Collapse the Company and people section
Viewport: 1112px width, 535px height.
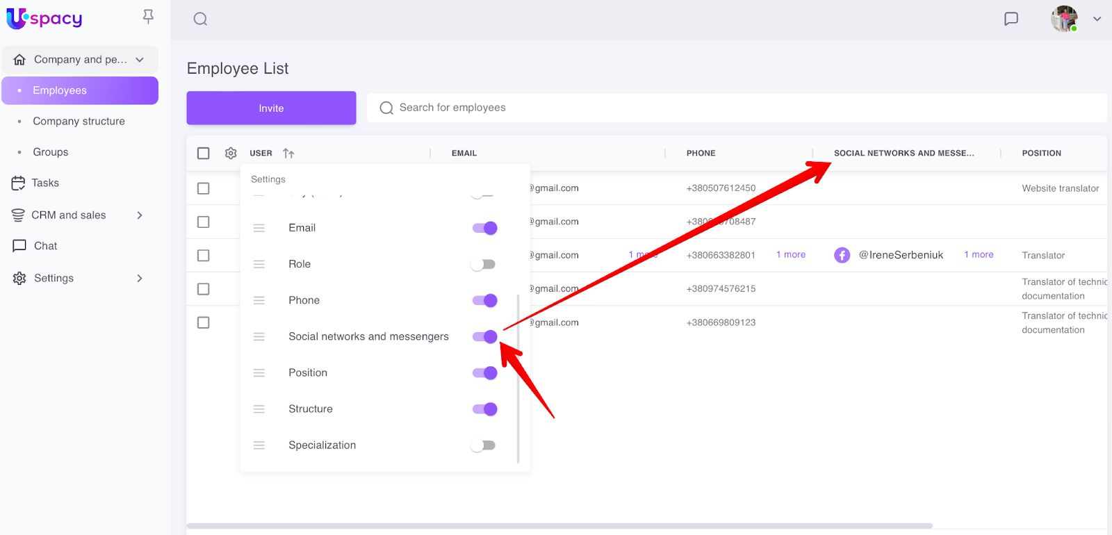pos(140,60)
